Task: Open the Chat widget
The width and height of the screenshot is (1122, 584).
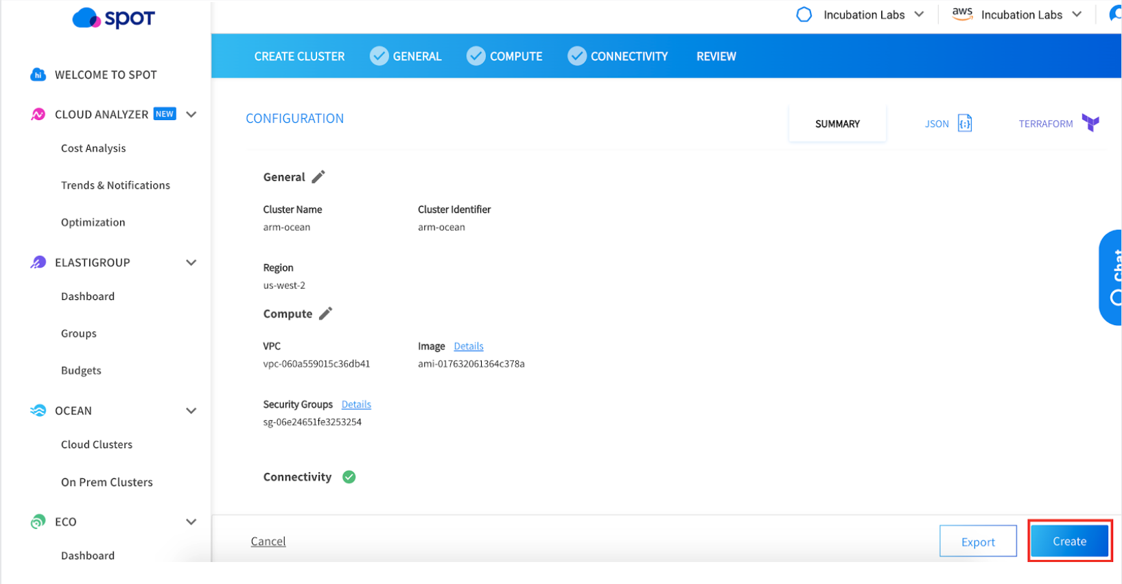Action: 1112,277
